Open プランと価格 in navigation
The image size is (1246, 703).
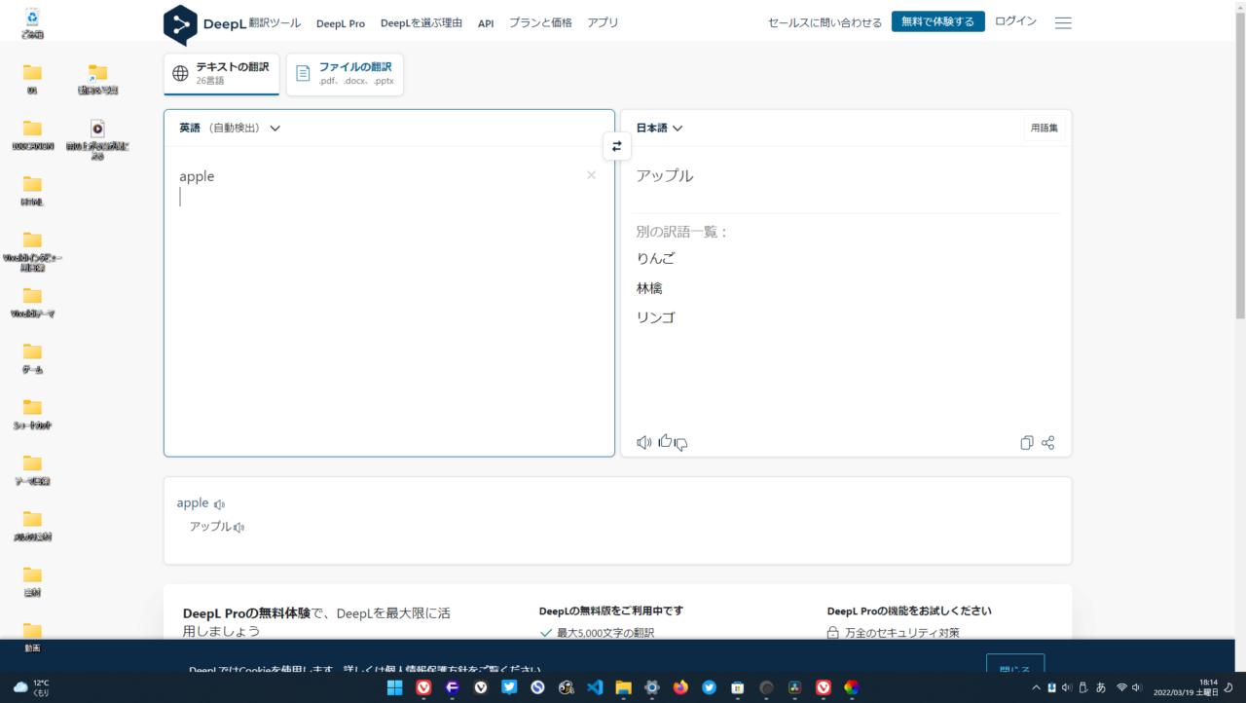click(x=540, y=22)
